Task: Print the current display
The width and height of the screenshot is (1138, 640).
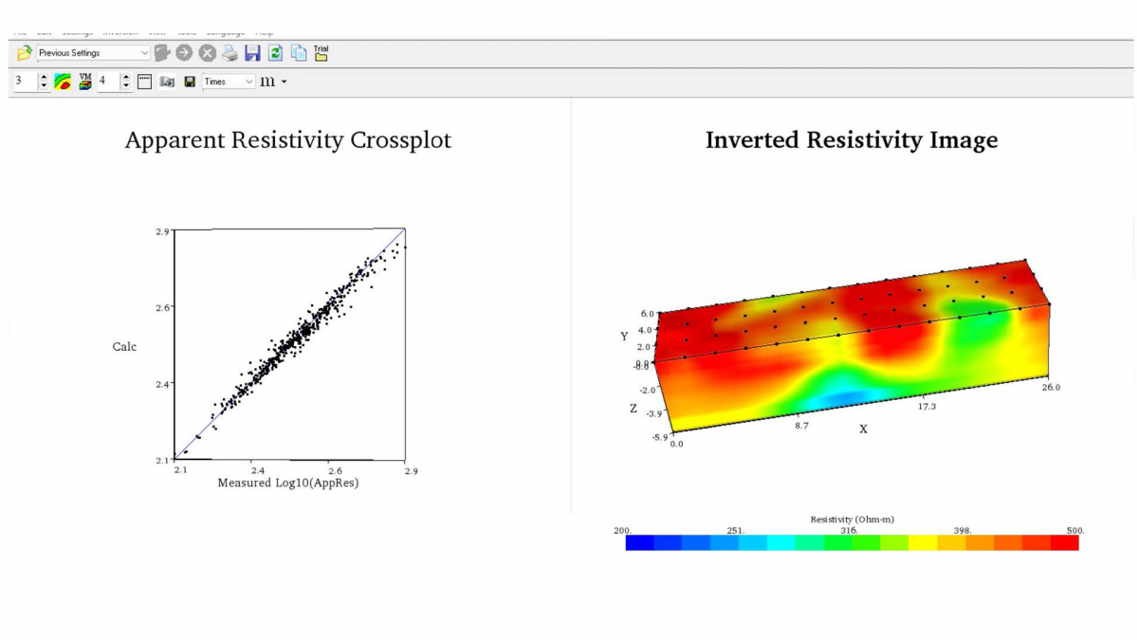Action: (x=229, y=53)
